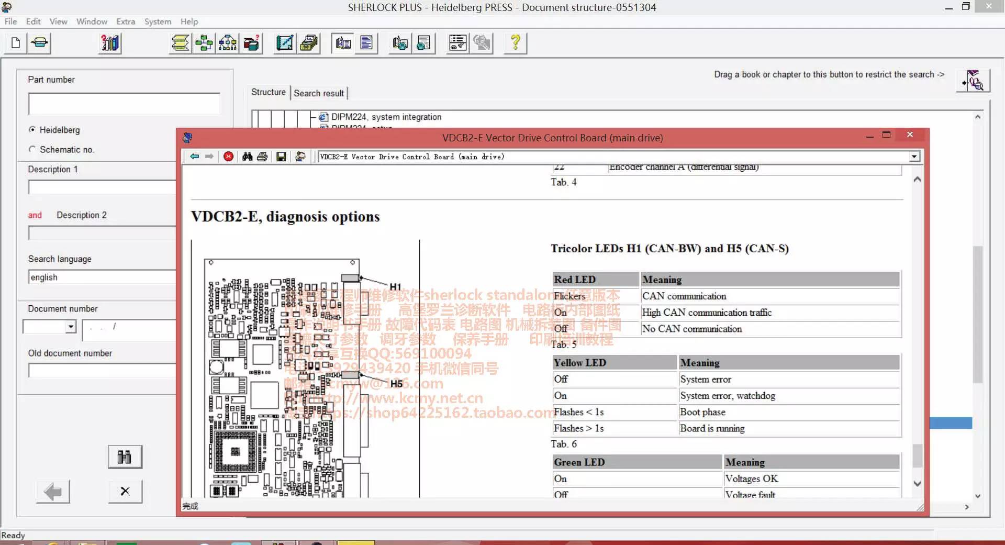Viewport: 1005px width, 545px height.
Task: Click the checklist form toolbar icon
Action: pos(457,43)
